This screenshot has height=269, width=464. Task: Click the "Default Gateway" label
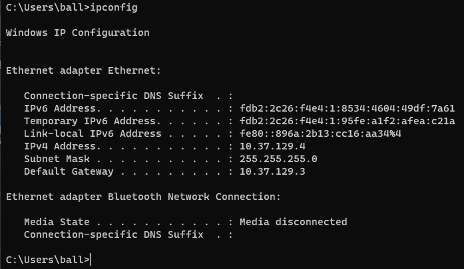click(x=69, y=172)
